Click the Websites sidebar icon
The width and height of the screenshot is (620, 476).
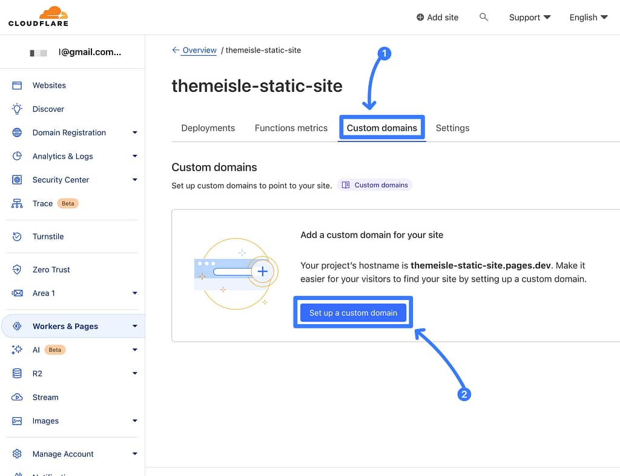pyautogui.click(x=17, y=85)
